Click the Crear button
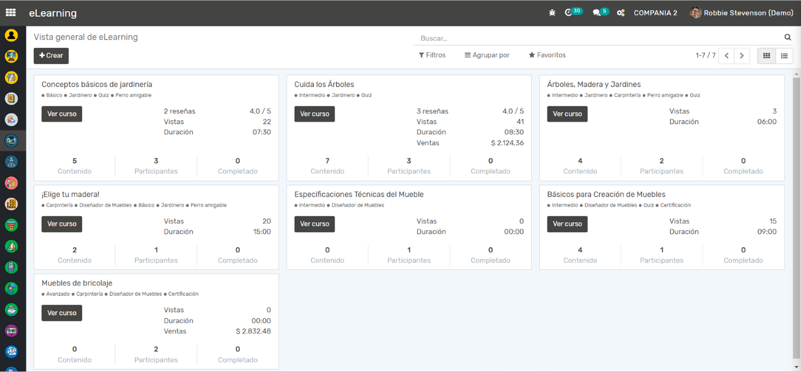 tap(51, 55)
